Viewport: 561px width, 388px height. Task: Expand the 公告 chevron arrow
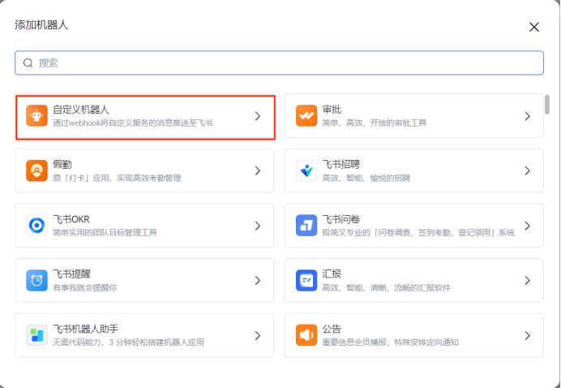pos(527,335)
